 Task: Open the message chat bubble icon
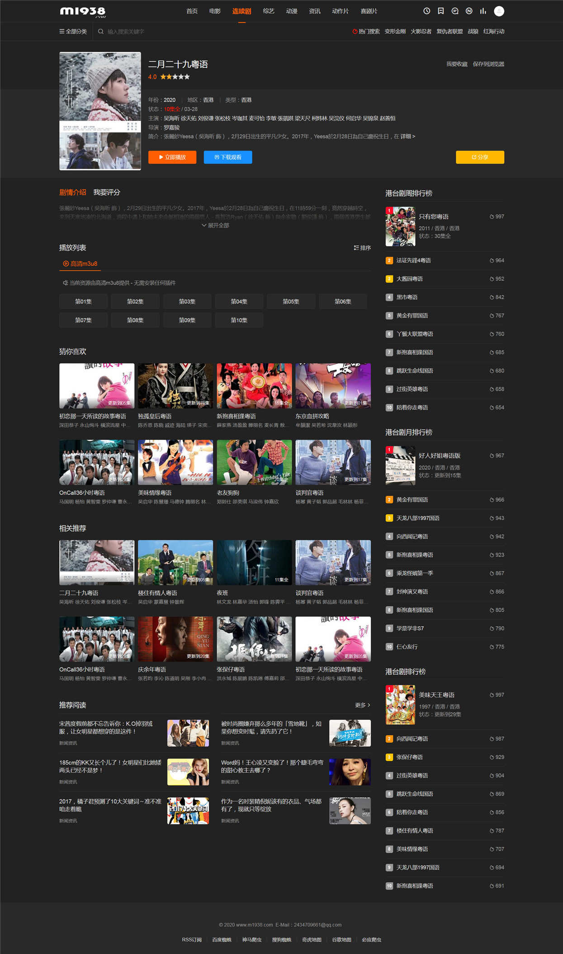(455, 11)
